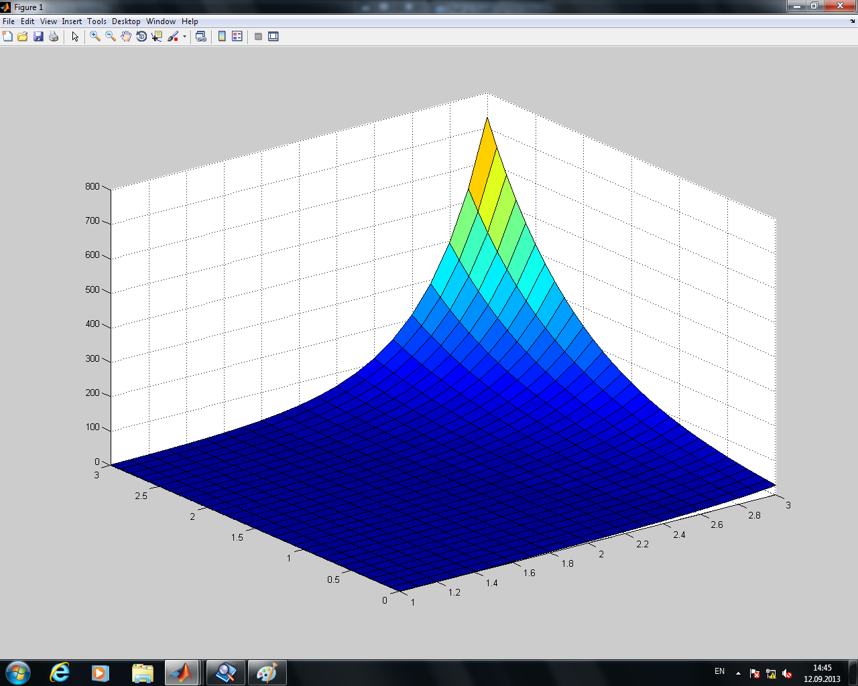Activate the Data Cursor tool
The height and width of the screenshot is (686, 858).
tap(157, 36)
